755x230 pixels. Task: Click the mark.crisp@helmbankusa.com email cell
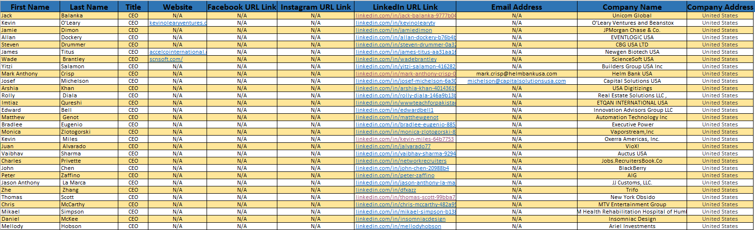tap(517, 74)
